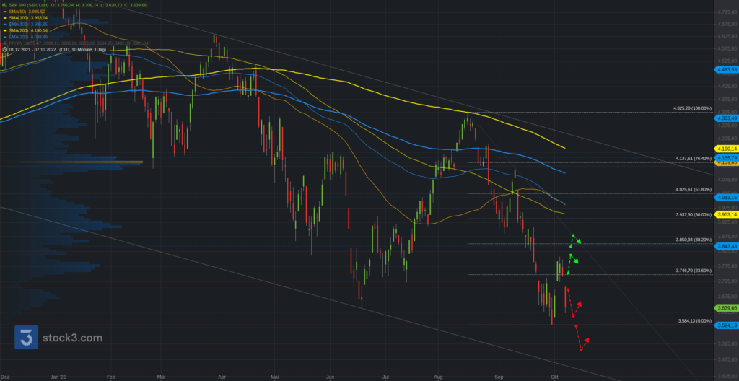
Task: Select the Fibonacci label 4.325,28 (100.00%)
Action: pyautogui.click(x=692, y=108)
